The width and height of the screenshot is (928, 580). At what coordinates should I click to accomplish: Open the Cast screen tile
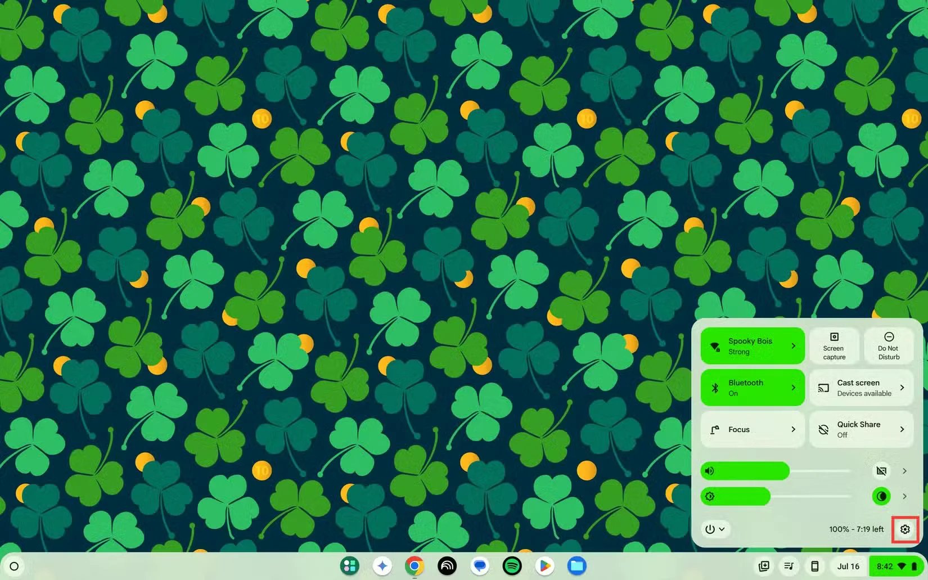coord(861,388)
